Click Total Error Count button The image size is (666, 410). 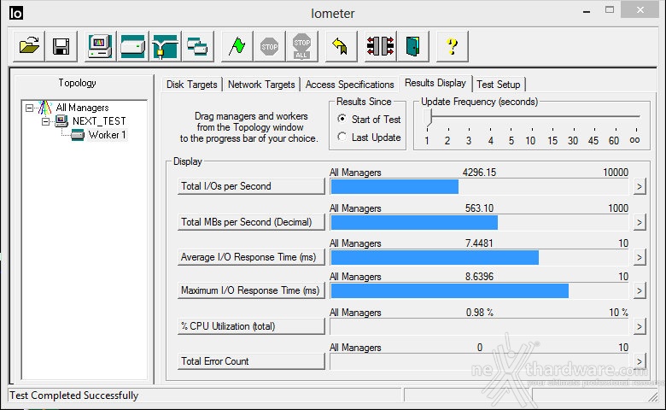point(251,361)
